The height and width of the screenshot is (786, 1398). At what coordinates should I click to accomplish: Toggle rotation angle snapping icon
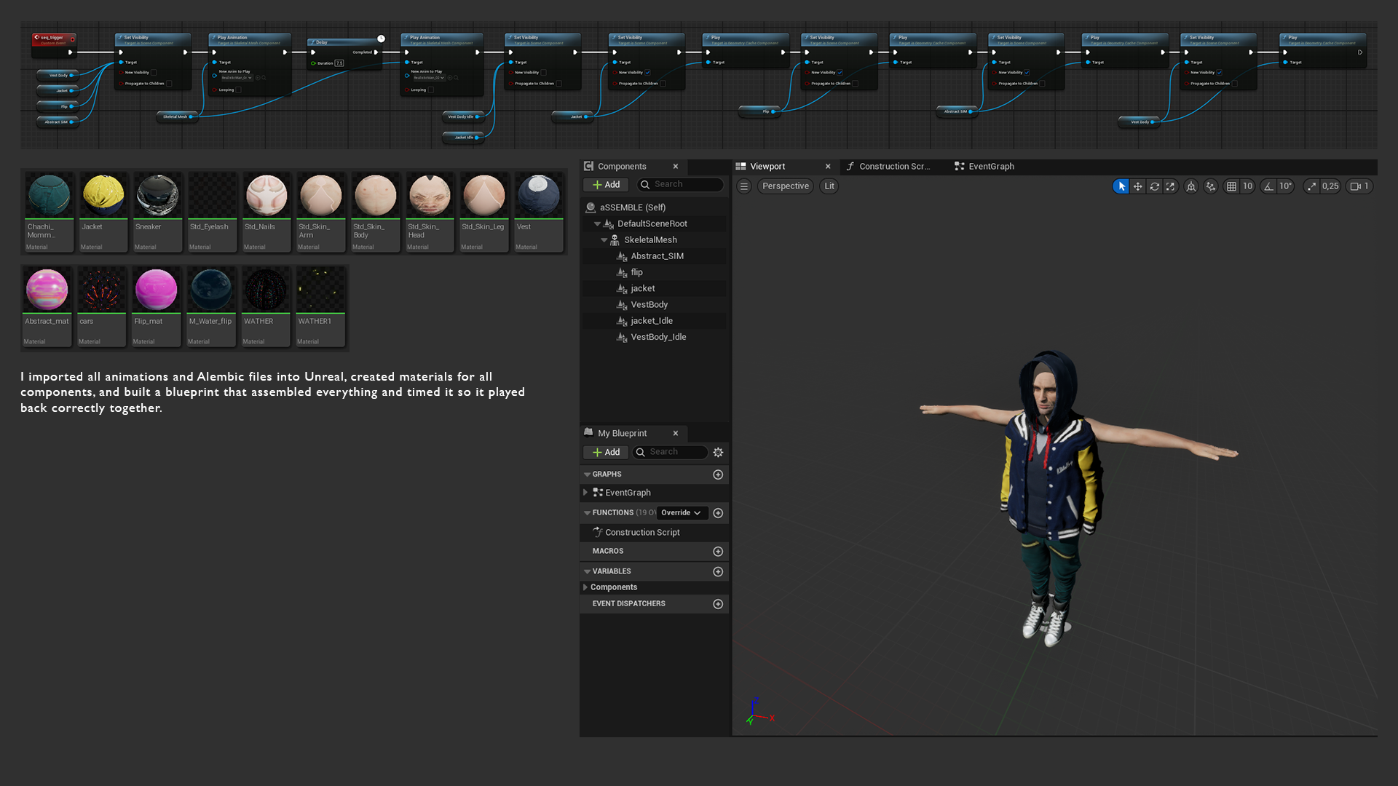pos(1268,186)
